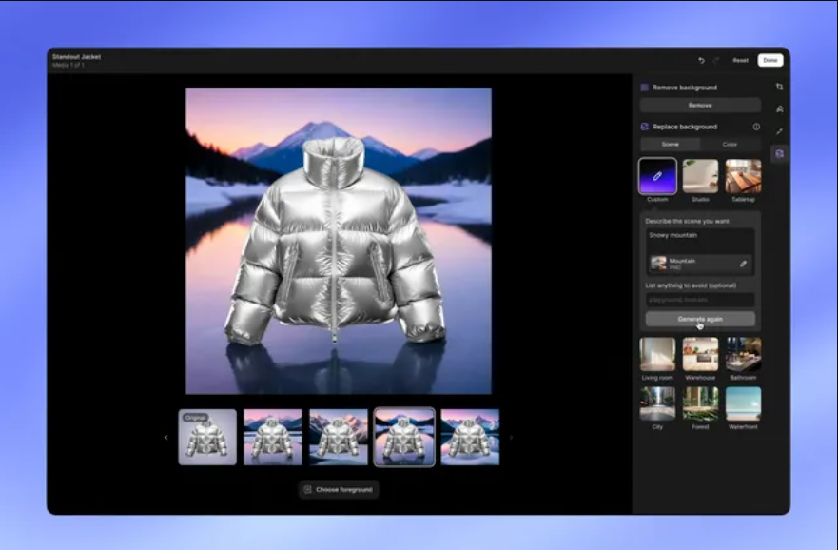Screen dimensions: 838x550
Task: Click the large jacket preview image
Action: pyautogui.click(x=339, y=241)
